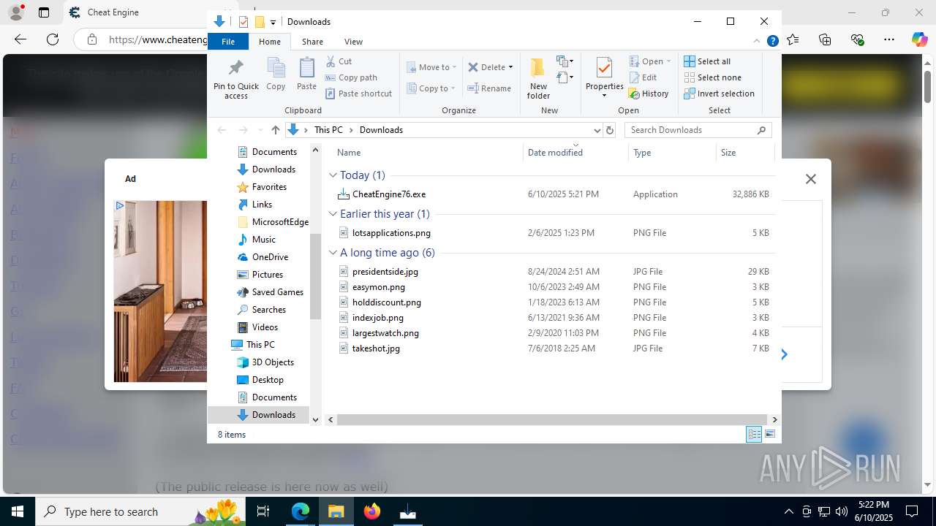Open Properties for selected item

pyautogui.click(x=604, y=77)
